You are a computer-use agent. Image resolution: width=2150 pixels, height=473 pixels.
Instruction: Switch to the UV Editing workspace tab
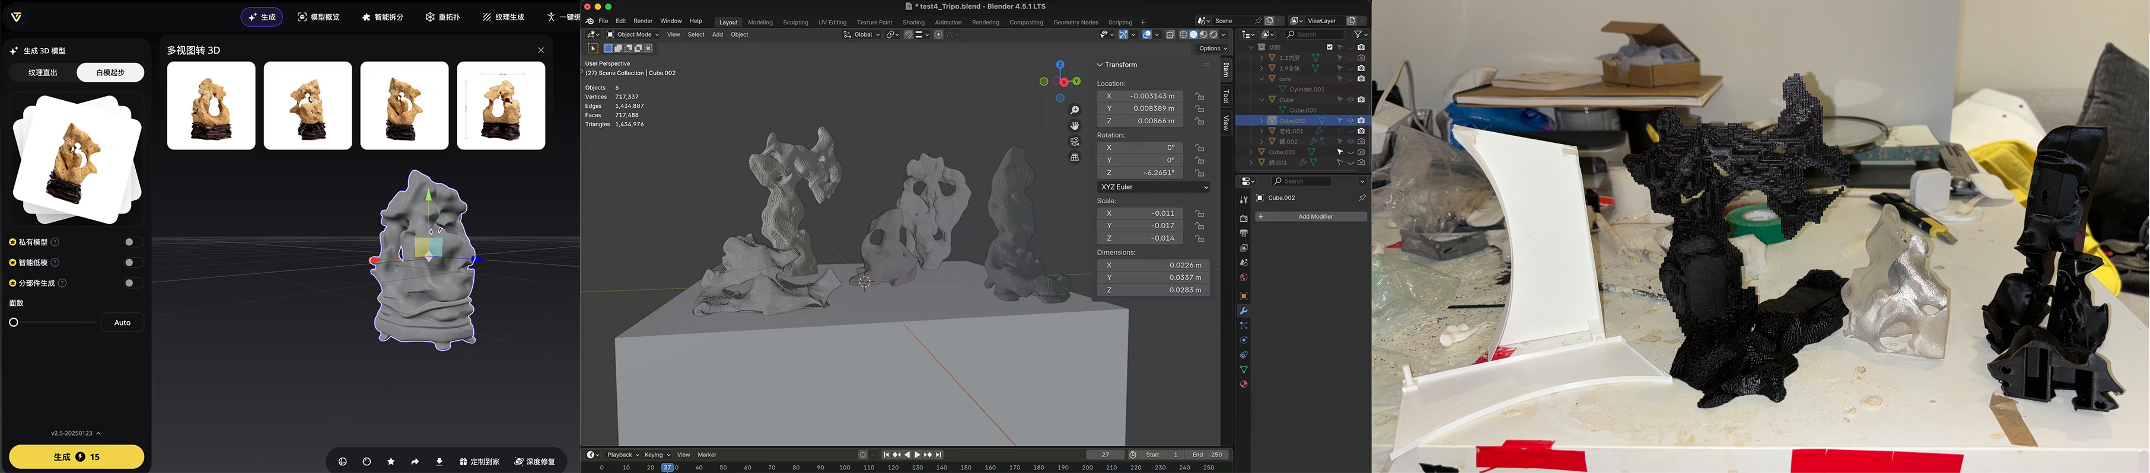click(x=832, y=23)
